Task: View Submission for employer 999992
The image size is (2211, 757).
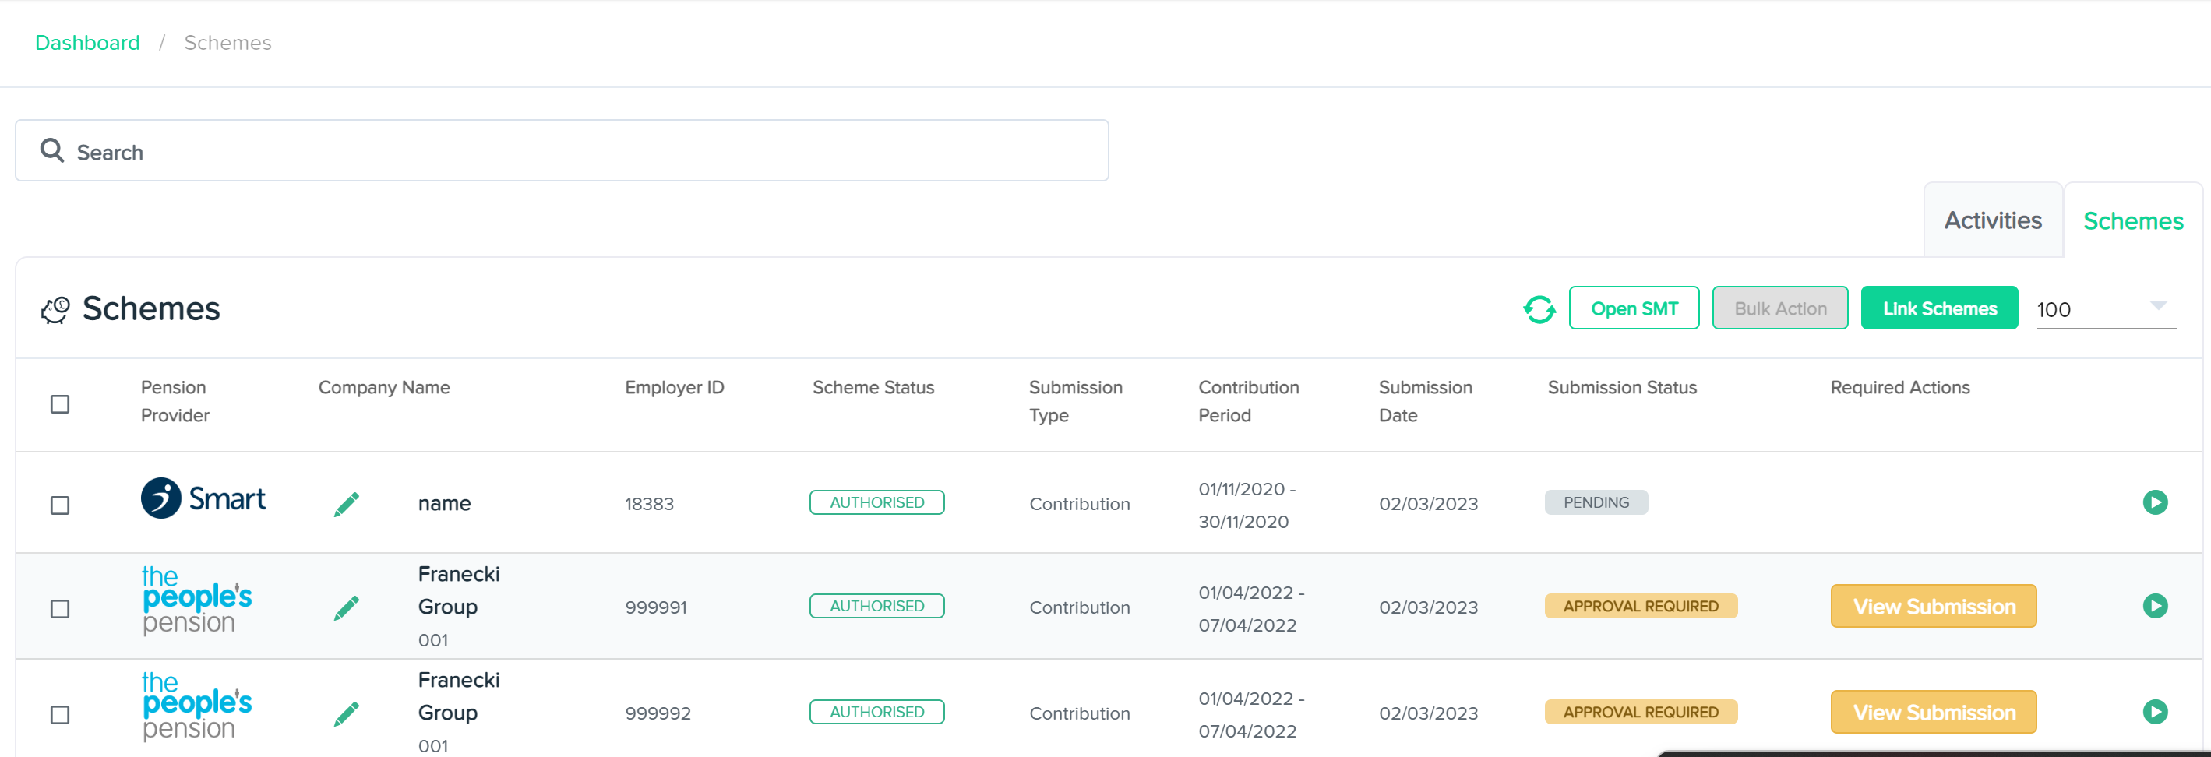Action: coord(1933,713)
